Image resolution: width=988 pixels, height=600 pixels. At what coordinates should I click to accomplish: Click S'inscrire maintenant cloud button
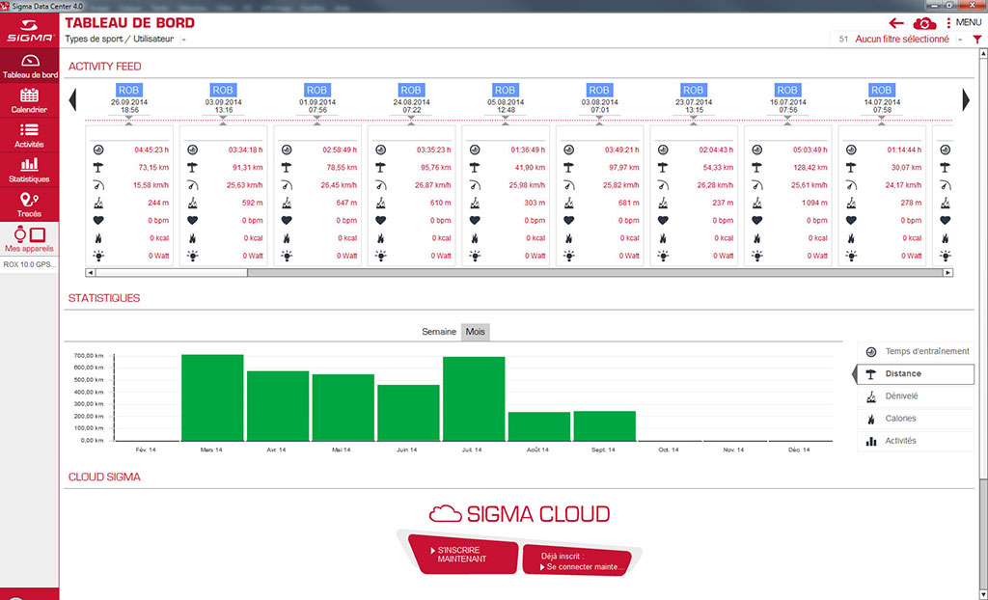pyautogui.click(x=462, y=555)
